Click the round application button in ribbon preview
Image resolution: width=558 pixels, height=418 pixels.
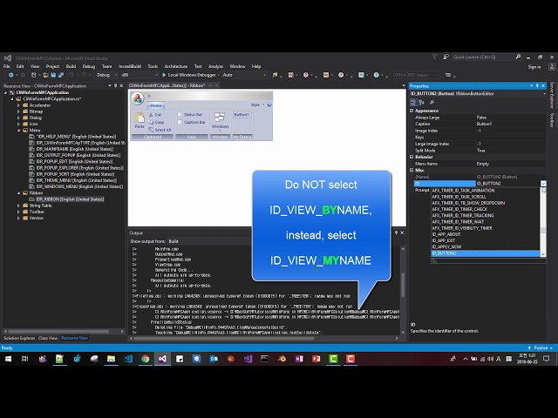pyautogui.click(x=138, y=98)
